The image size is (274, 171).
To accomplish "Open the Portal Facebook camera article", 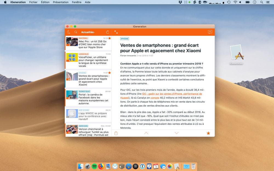I will pyautogui.click(x=88, y=98).
